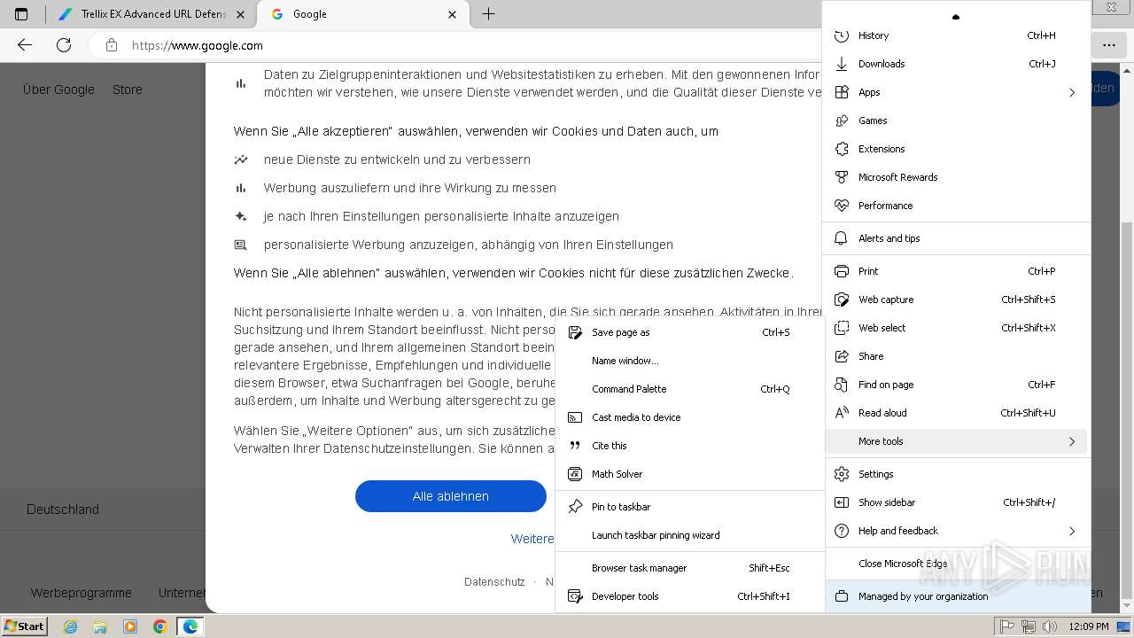This screenshot has width=1134, height=638.
Task: Select Web select icon
Action: [842, 328]
